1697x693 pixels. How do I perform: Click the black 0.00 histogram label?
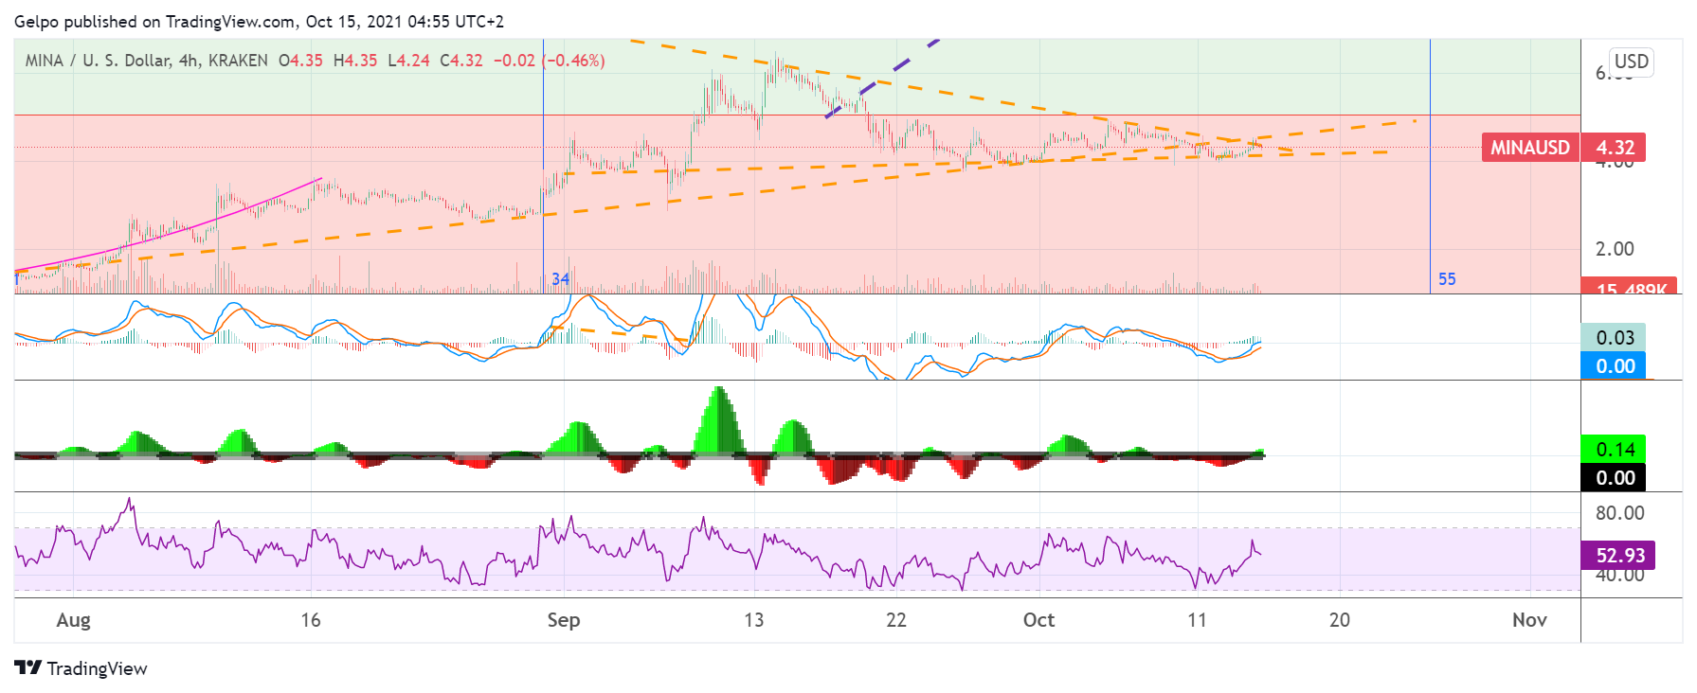pyautogui.click(x=1615, y=478)
